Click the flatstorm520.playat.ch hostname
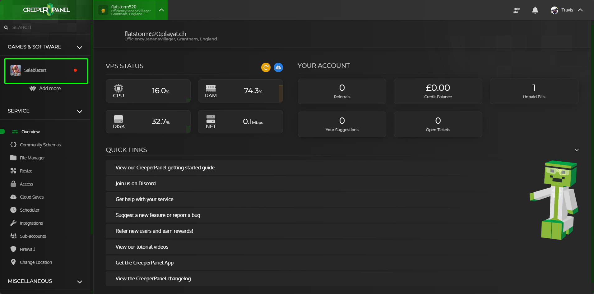The height and width of the screenshot is (294, 594). click(155, 34)
